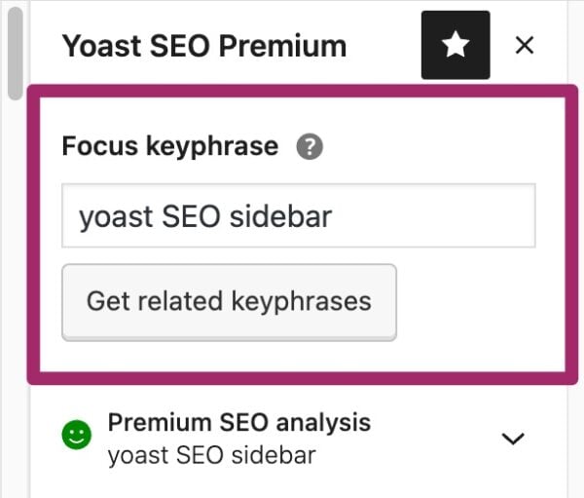Image resolution: width=584 pixels, height=498 pixels.
Task: Click the star icon to unpin sidebar
Action: 456,46
